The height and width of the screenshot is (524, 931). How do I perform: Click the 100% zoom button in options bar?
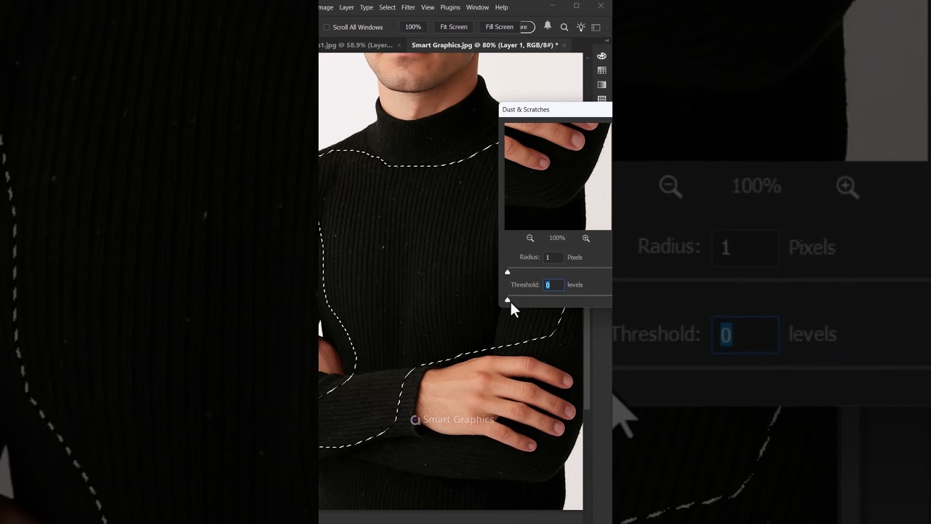point(413,27)
